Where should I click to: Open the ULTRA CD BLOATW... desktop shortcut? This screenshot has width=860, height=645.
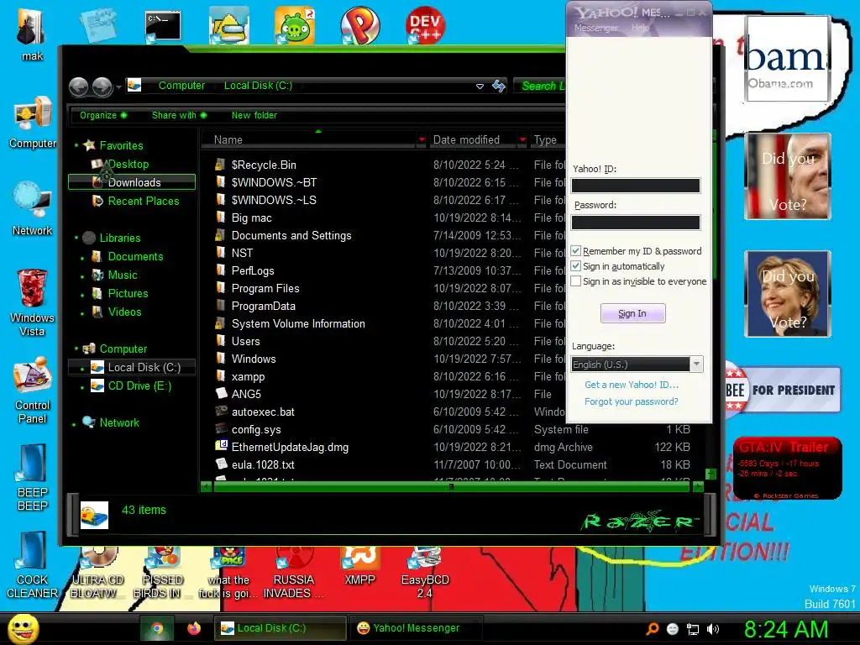point(97,572)
